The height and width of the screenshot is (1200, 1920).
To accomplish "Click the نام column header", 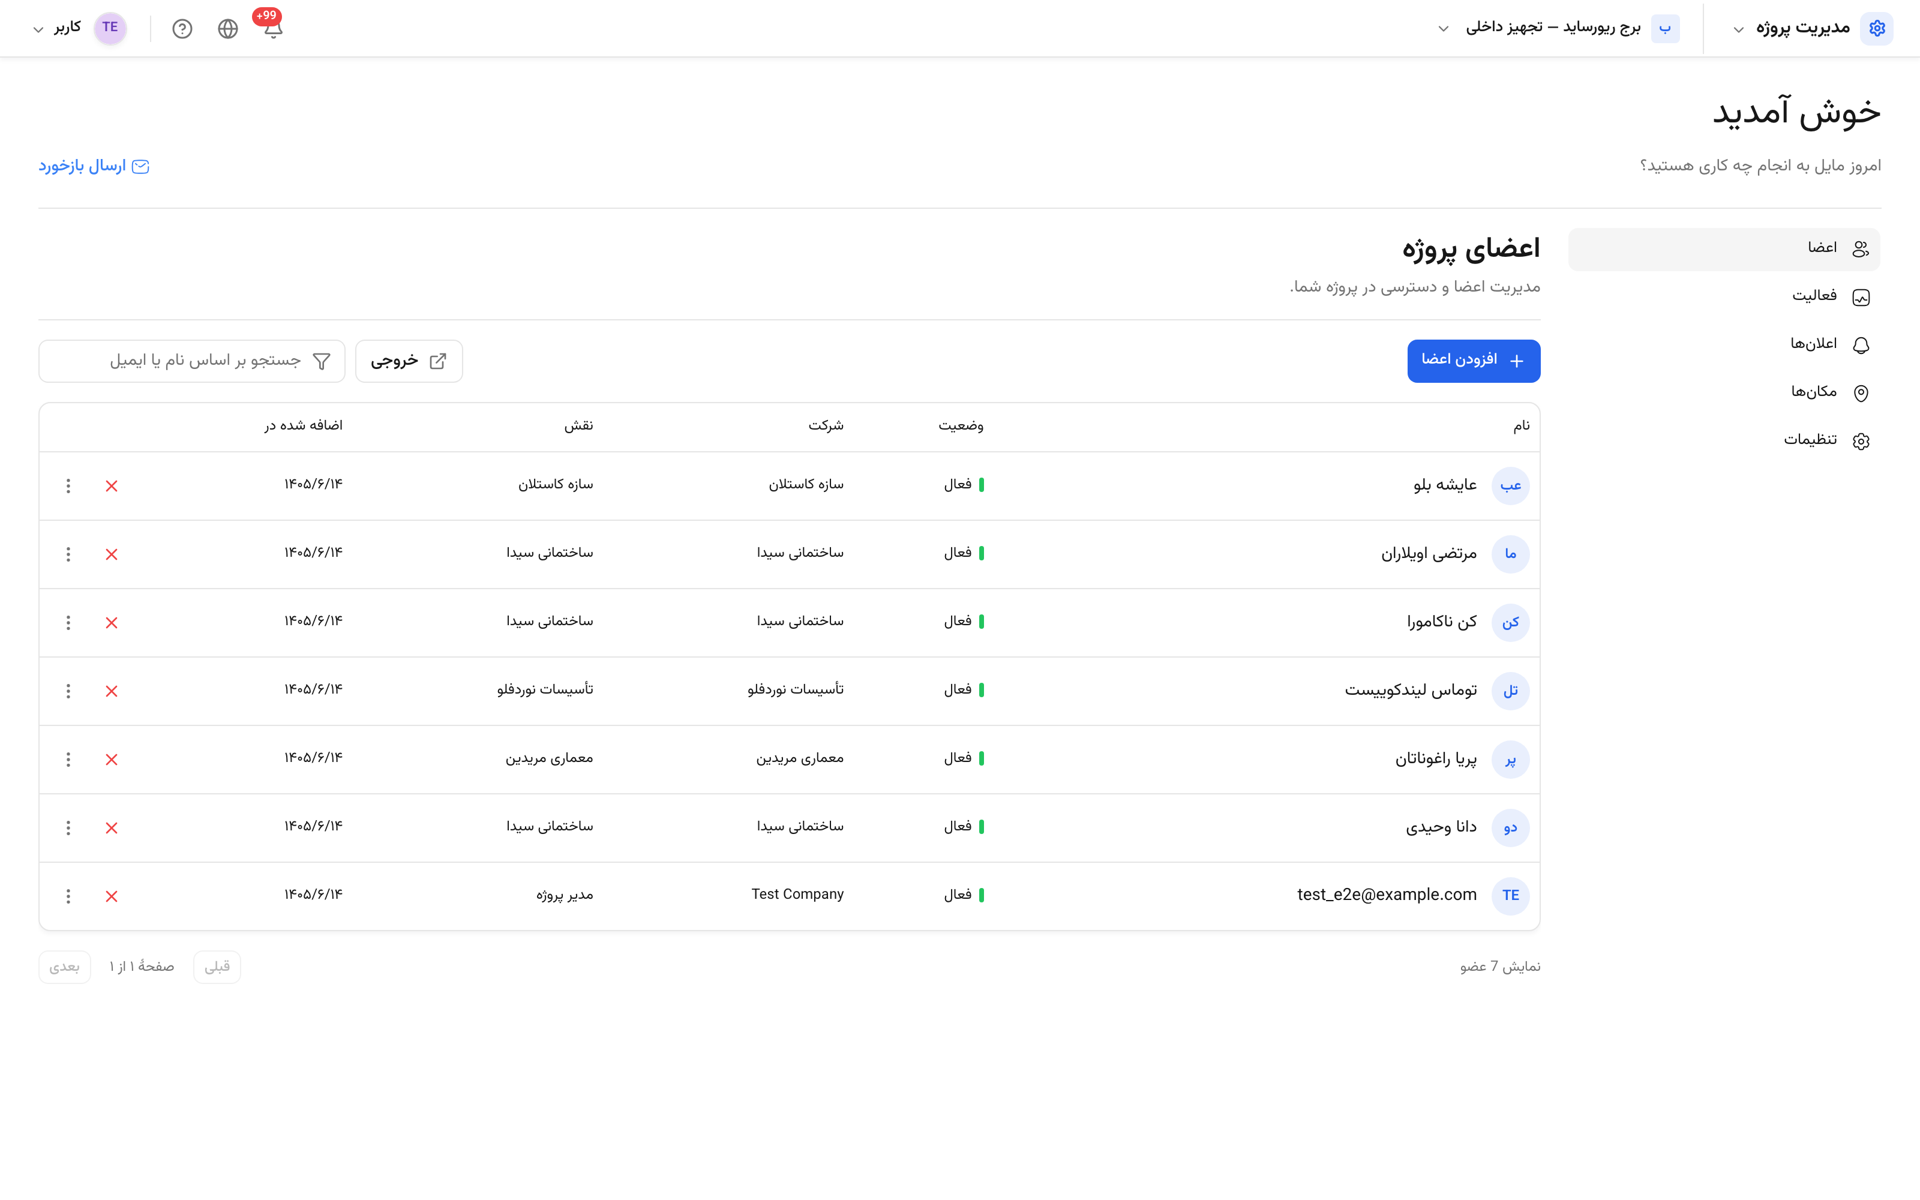I will tap(1521, 426).
